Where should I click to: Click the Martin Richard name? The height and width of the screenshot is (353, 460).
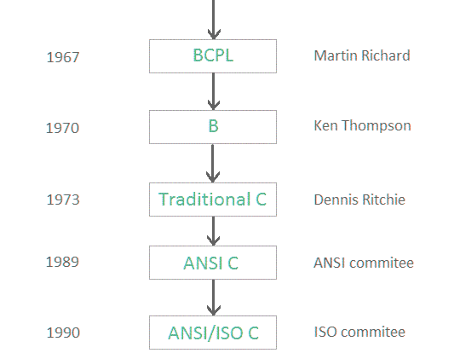coord(362,55)
